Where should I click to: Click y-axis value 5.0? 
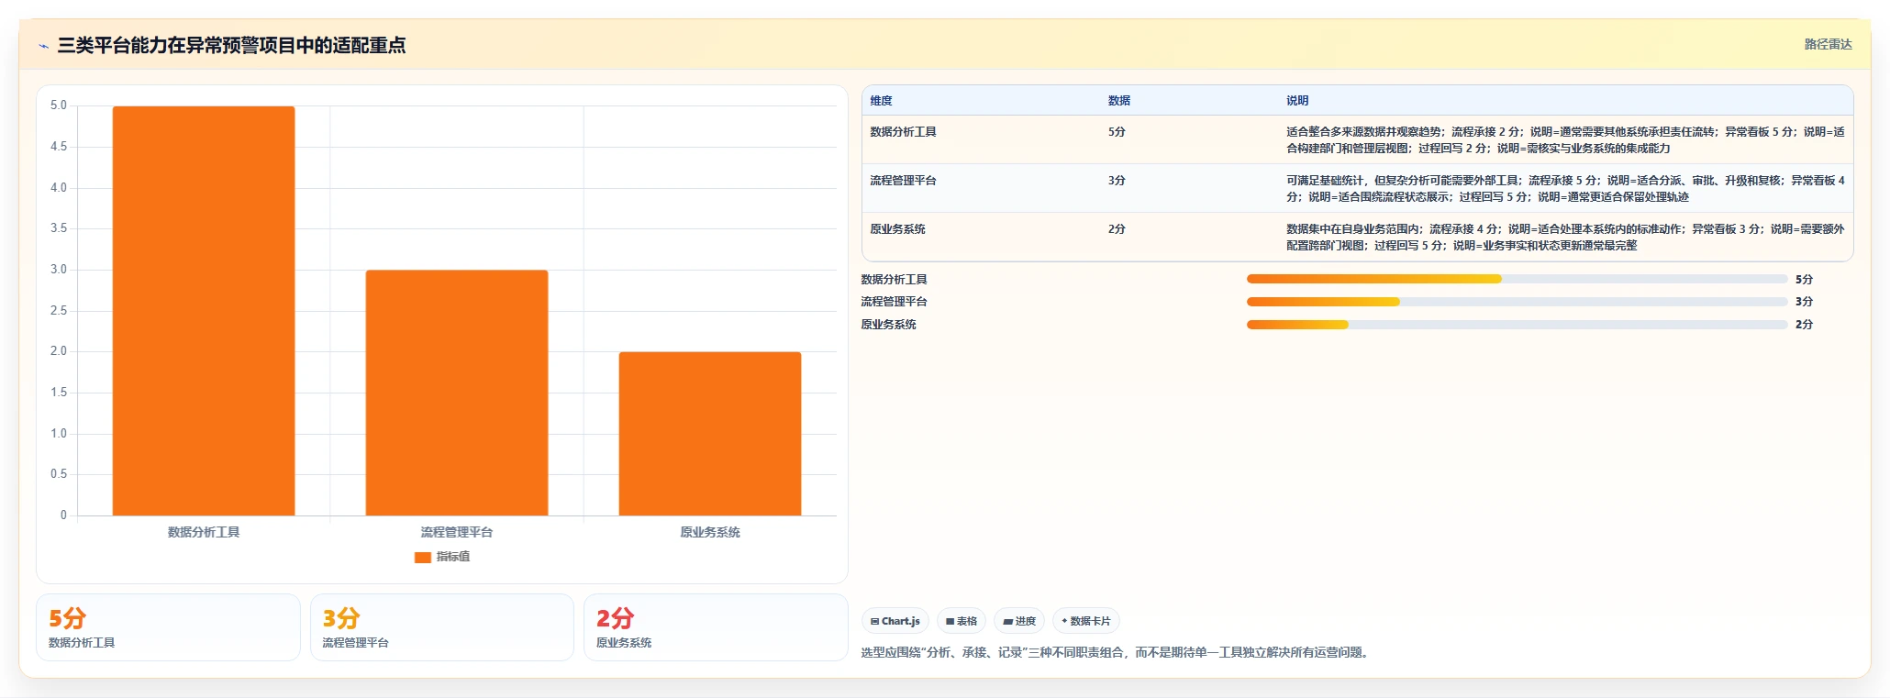(x=59, y=105)
